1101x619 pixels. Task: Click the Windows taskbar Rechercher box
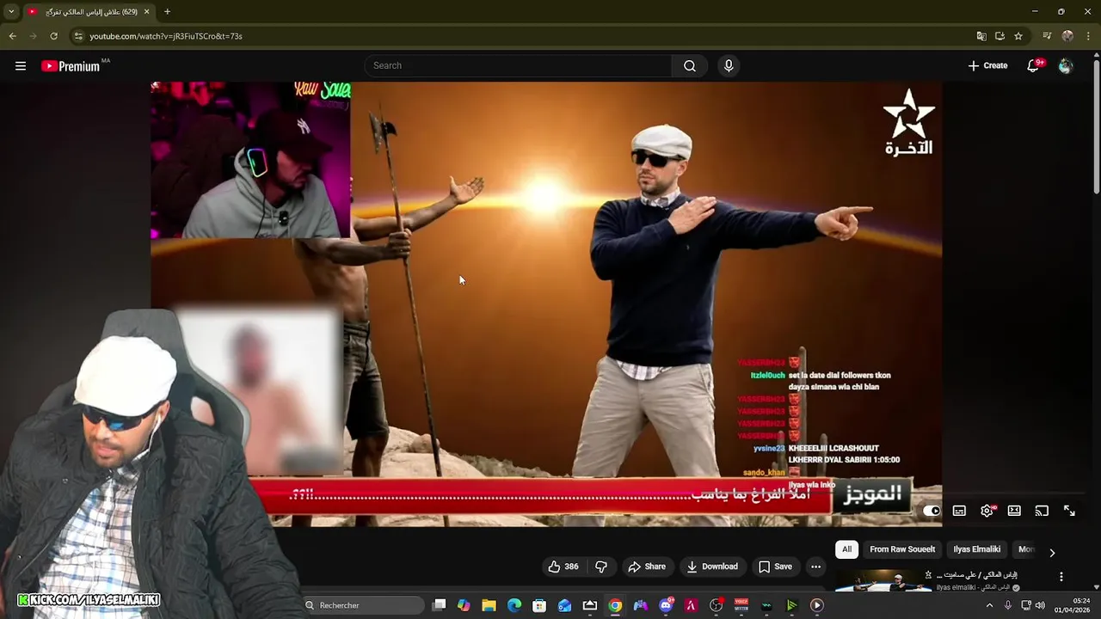pos(365,605)
